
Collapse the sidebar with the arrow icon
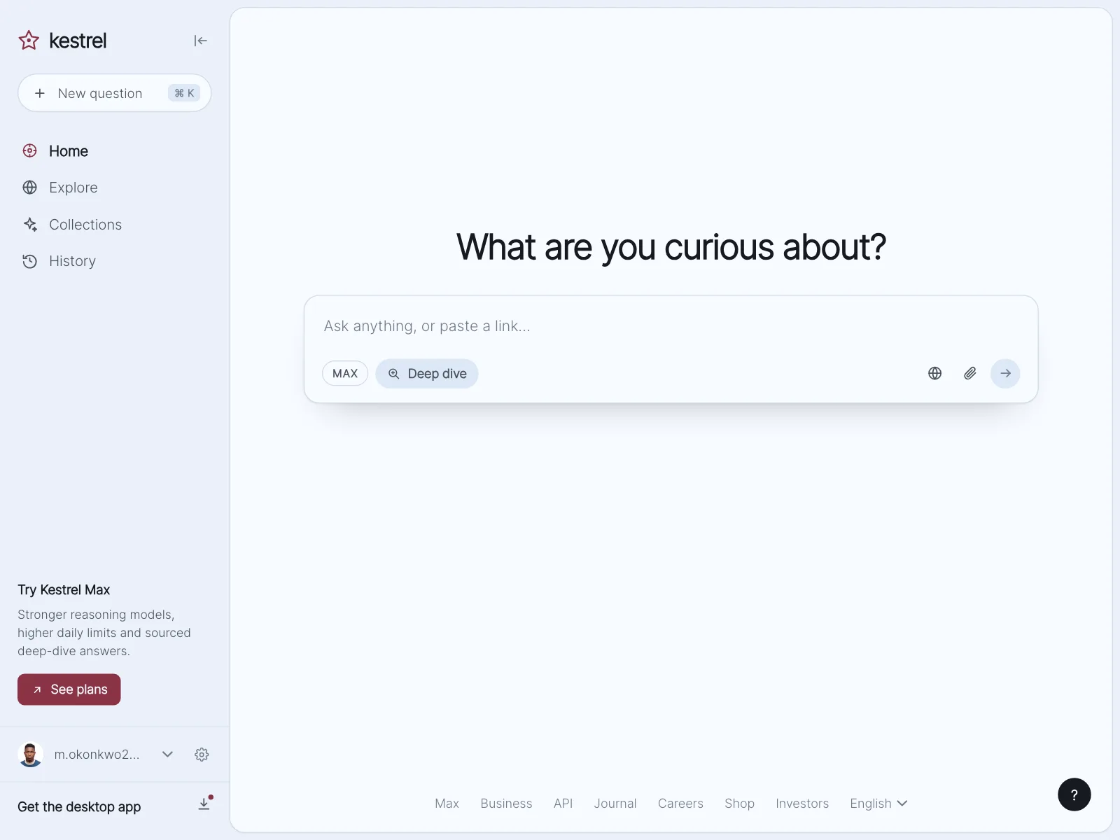pos(201,41)
